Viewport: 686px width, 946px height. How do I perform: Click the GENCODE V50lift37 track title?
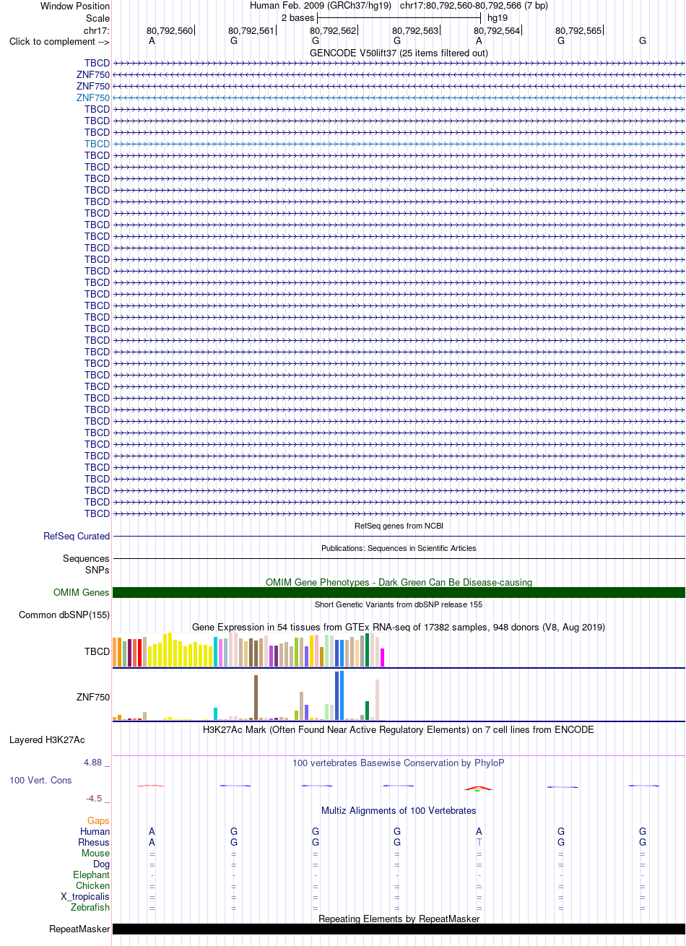pyautogui.click(x=399, y=53)
